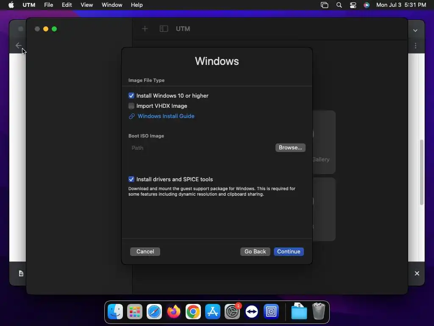Open Firefox from the Dock
434x326 pixels.
(x=173, y=312)
